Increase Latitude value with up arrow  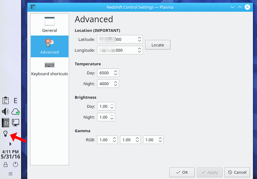[139, 38]
